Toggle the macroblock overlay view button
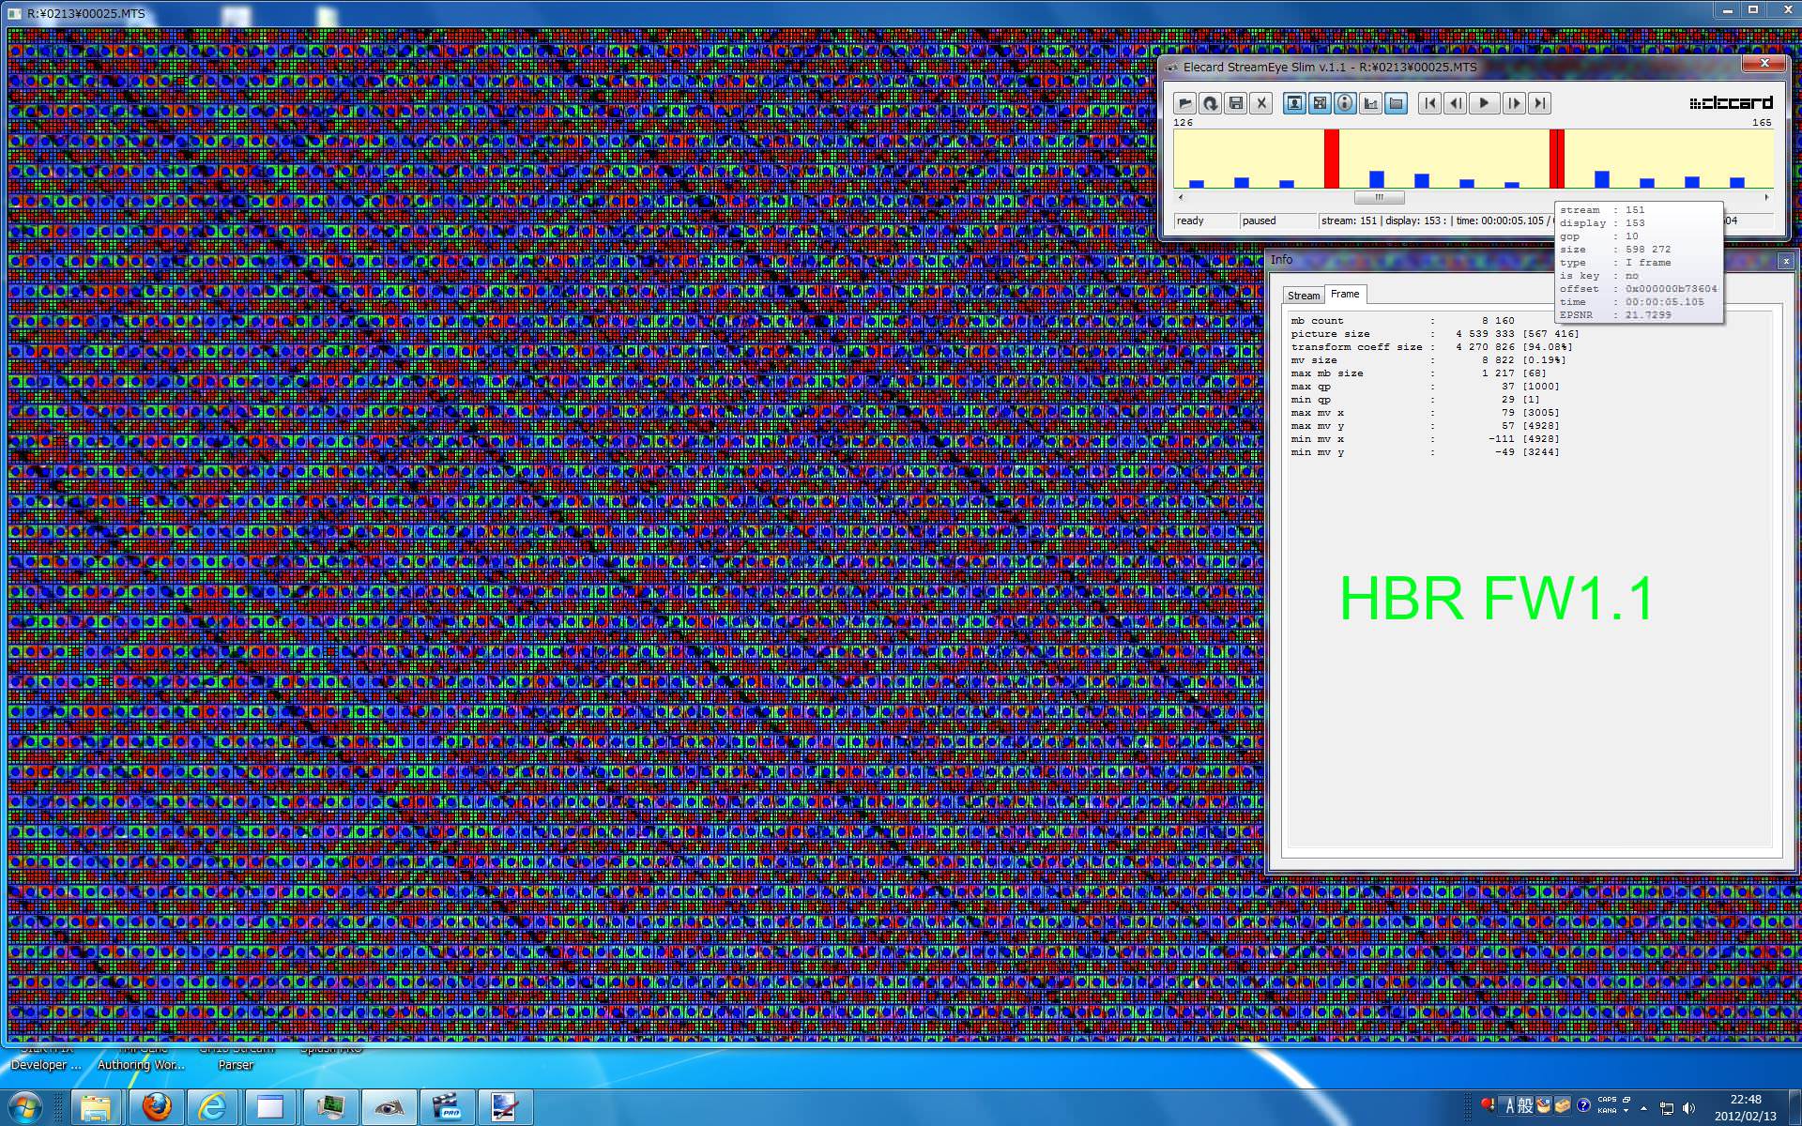Screen dimensions: 1802x1126 click(x=1320, y=103)
